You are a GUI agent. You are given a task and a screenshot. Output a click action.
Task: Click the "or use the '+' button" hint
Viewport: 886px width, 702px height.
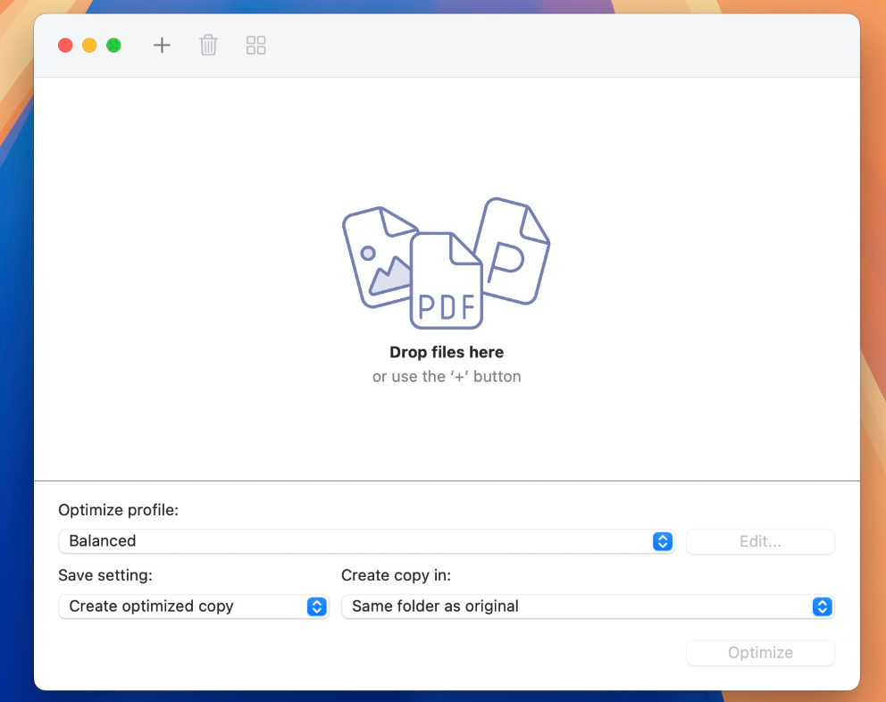[x=447, y=377]
